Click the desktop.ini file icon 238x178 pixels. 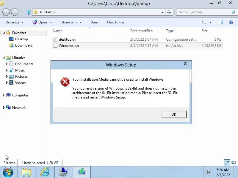55,39
